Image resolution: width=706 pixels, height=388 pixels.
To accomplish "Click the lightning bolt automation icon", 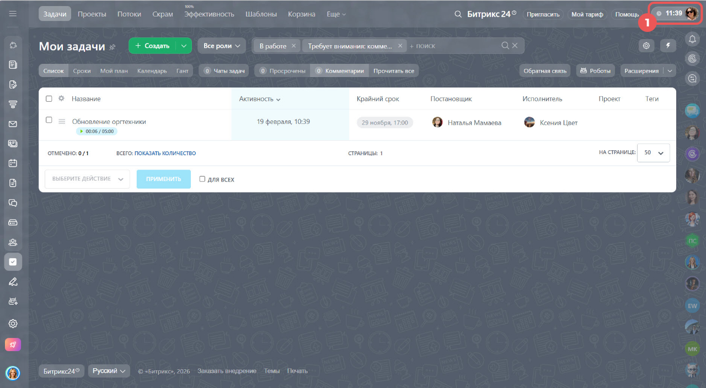I will (668, 46).
